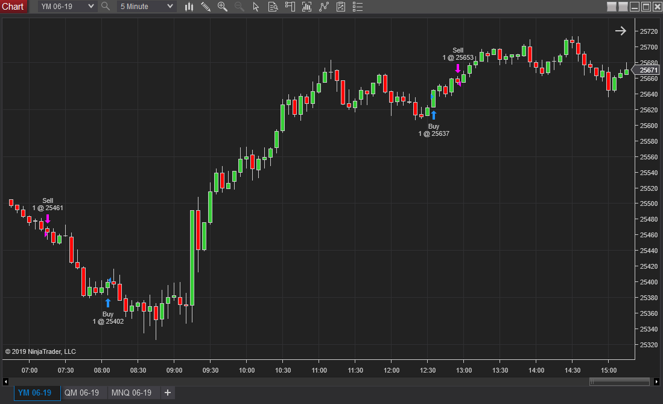The width and height of the screenshot is (663, 404).
Task: Click the 25320 price axis label
Action: click(649, 345)
